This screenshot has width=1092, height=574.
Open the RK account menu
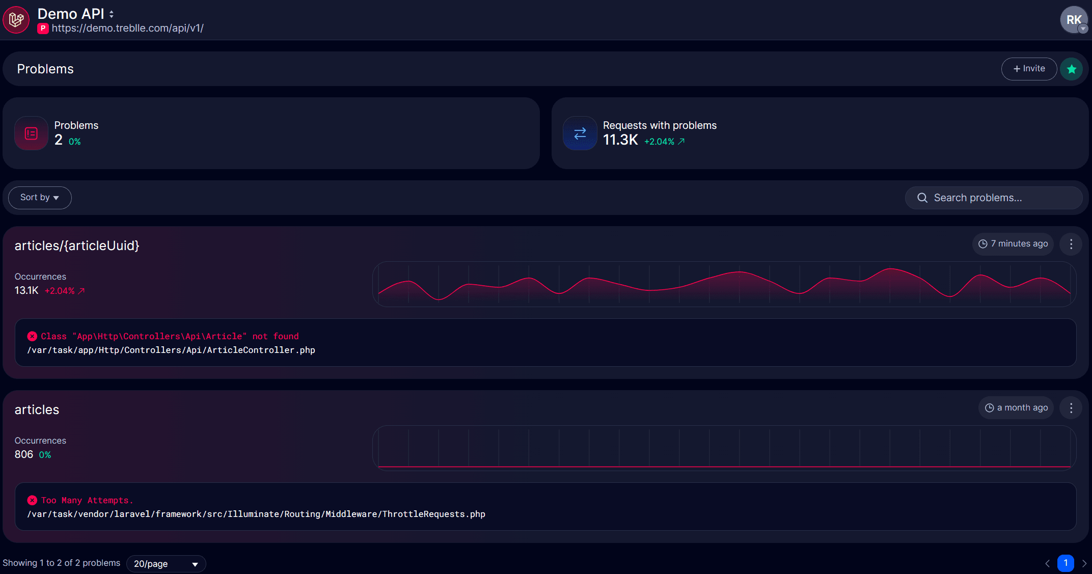click(x=1074, y=20)
